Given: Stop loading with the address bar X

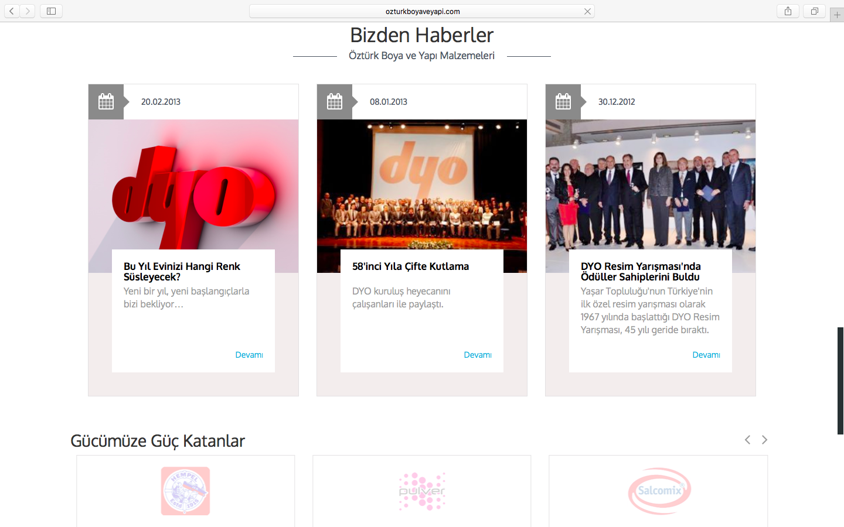Looking at the screenshot, I should [x=587, y=12].
